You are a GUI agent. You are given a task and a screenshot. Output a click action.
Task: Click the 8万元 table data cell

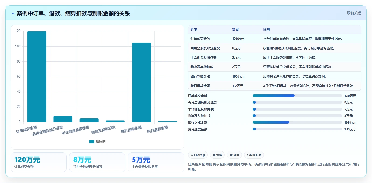pos(236,48)
